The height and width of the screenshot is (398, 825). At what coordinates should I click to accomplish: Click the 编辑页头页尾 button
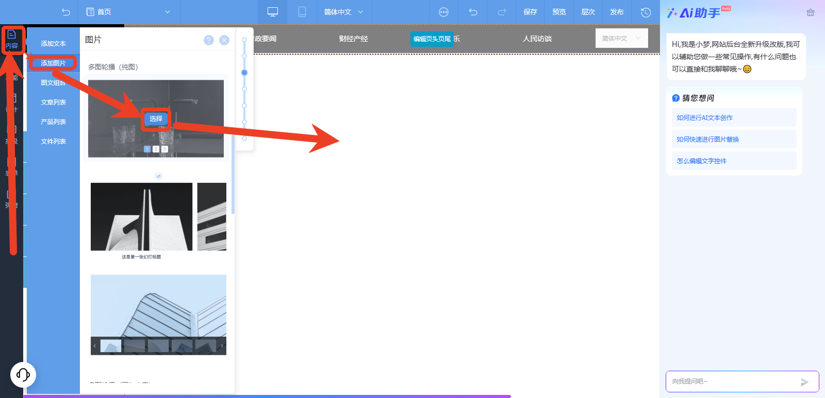pos(432,39)
